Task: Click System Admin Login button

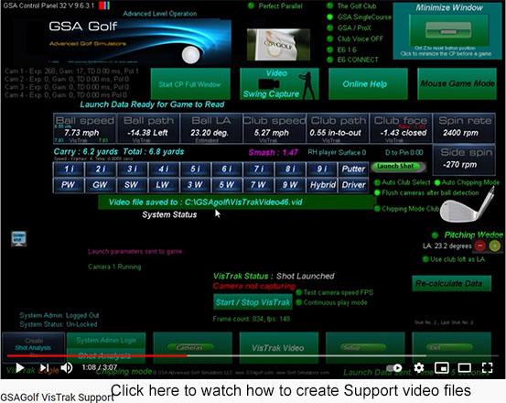Action: pyautogui.click(x=106, y=340)
